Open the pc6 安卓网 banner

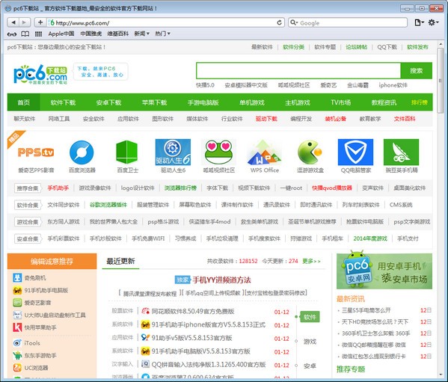click(x=384, y=270)
